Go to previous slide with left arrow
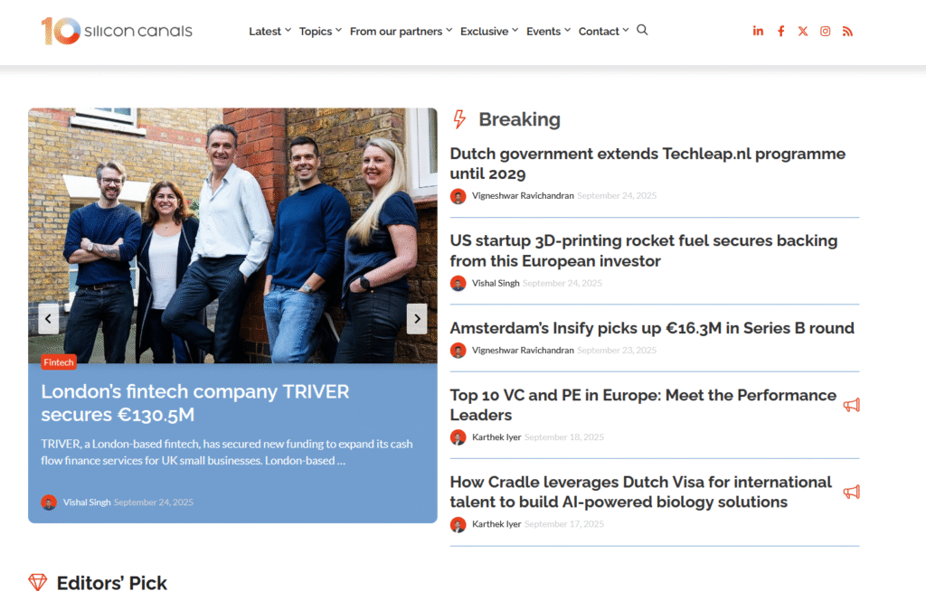This screenshot has width=926, height=591. (49, 318)
